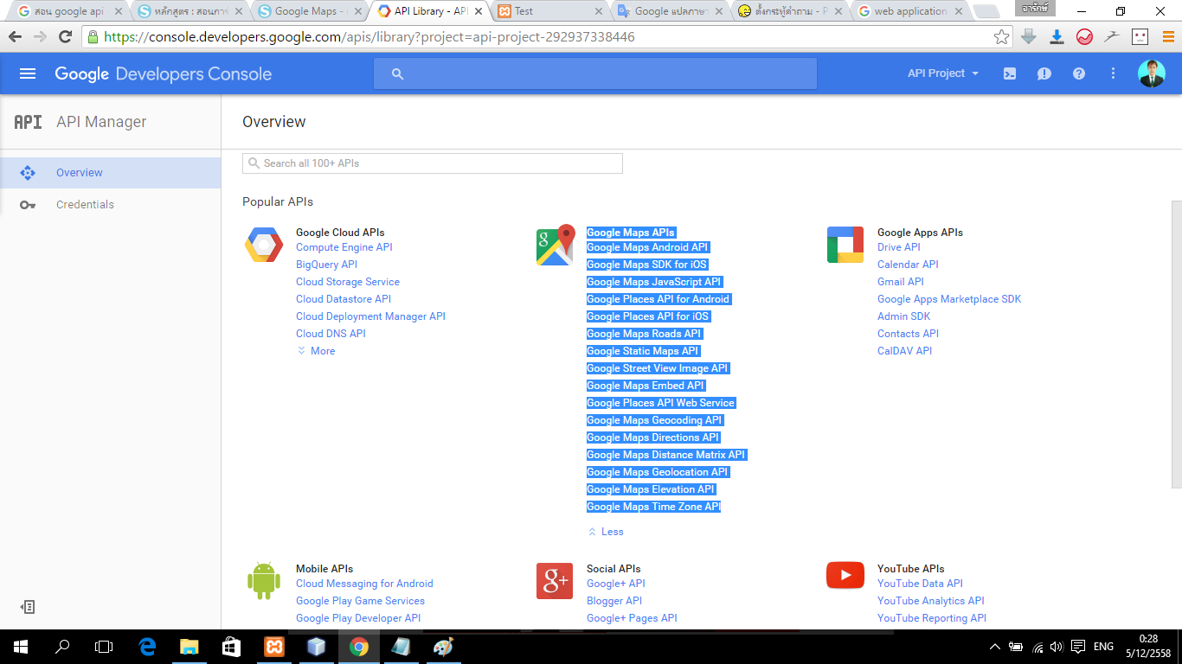1182x664 pixels.
Task: Expand More under Google Cloud APIs
Action: (x=316, y=351)
